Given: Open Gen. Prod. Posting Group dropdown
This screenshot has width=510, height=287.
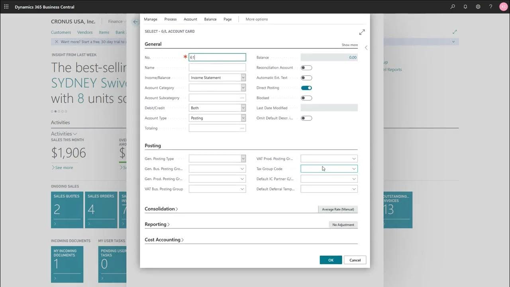Looking at the screenshot, I should [x=242, y=179].
